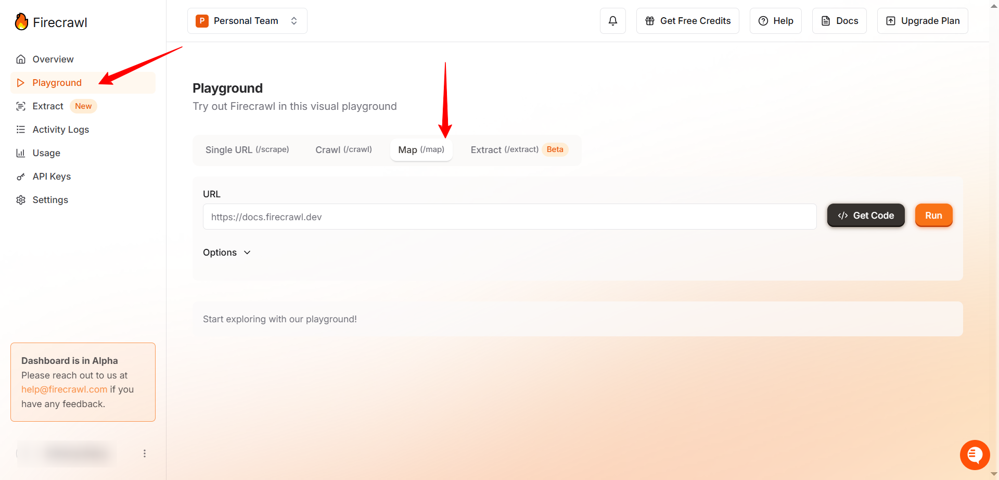Open the Usage page
Screen dimensions: 999x480
[83, 153]
